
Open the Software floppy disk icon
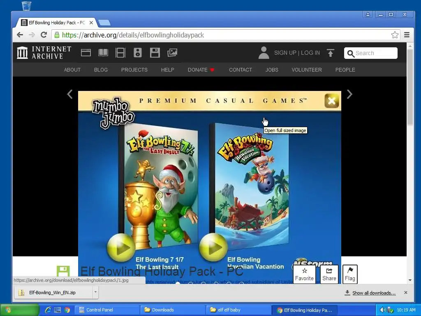tap(155, 53)
